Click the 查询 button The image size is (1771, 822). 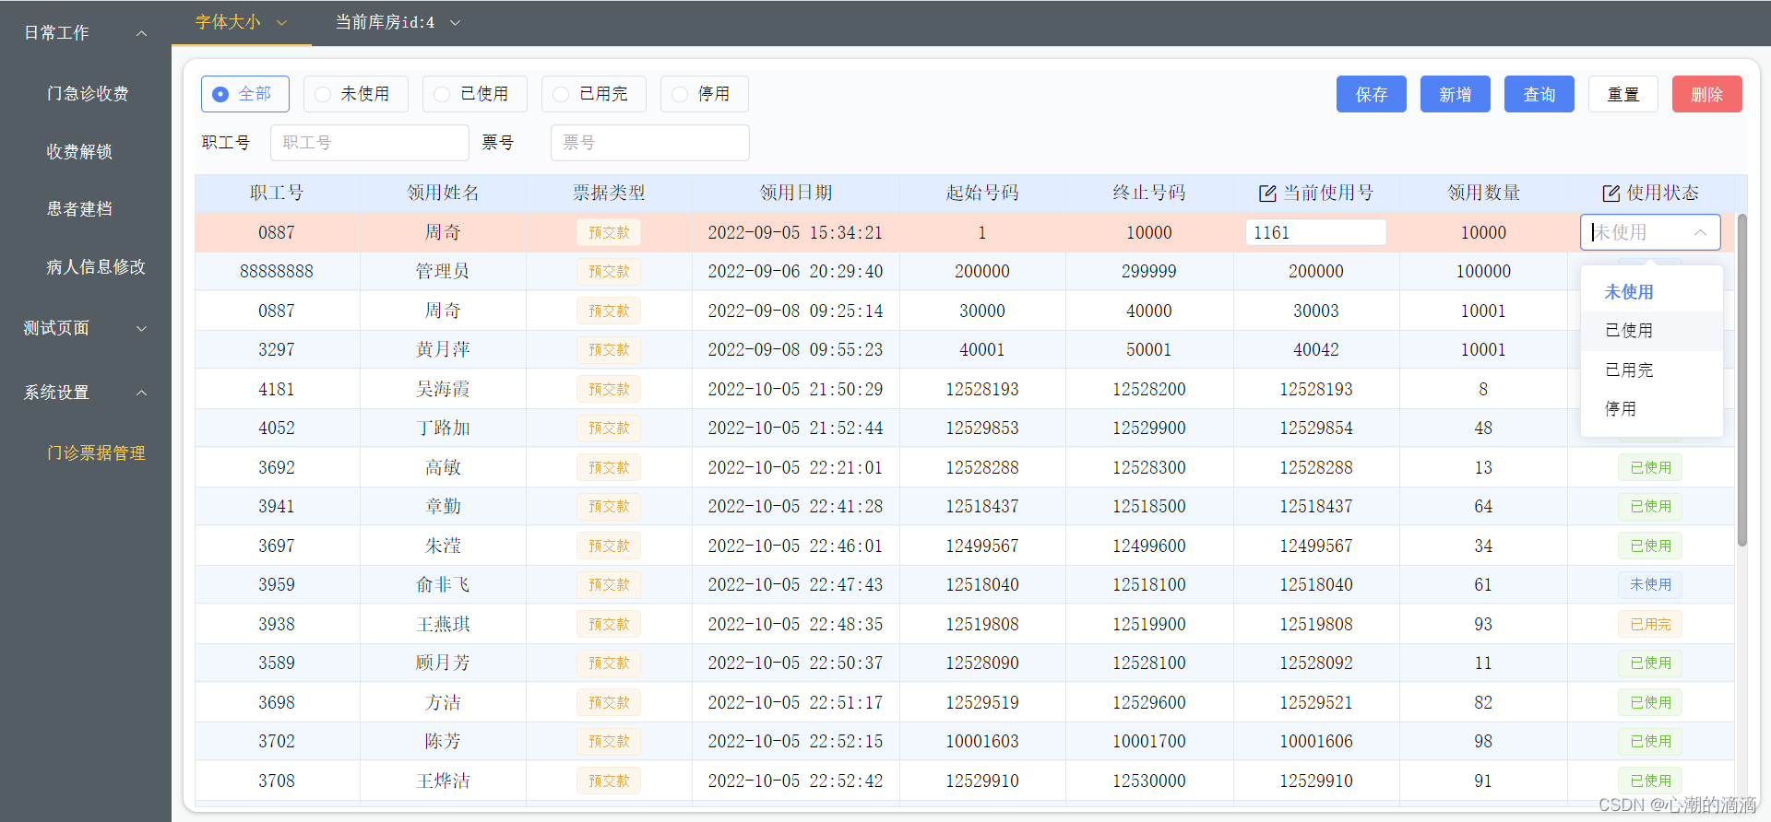click(1539, 94)
